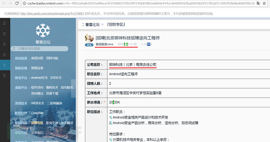Image resolution: width=270 pixels, height=142 pixels.
Task: Click the 职场风云 category label
Action: click(21, 123)
